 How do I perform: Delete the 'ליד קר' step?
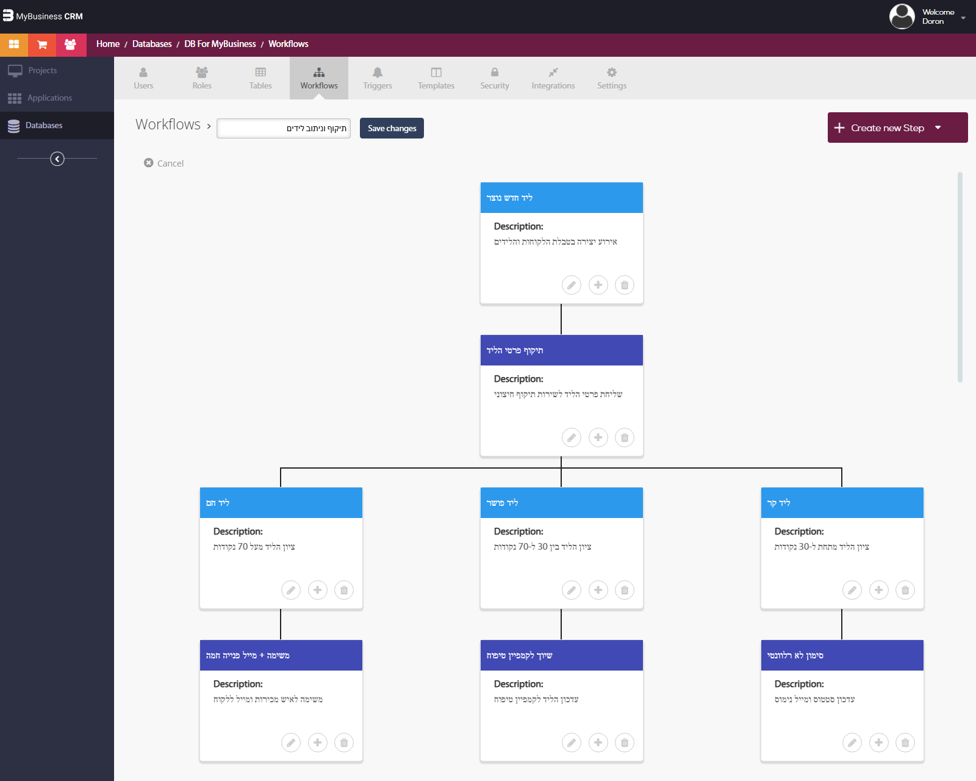[x=905, y=590]
